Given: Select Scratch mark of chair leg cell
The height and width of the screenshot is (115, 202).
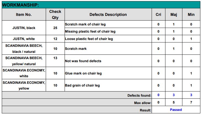Looking at the screenshot, I should point(108,24).
